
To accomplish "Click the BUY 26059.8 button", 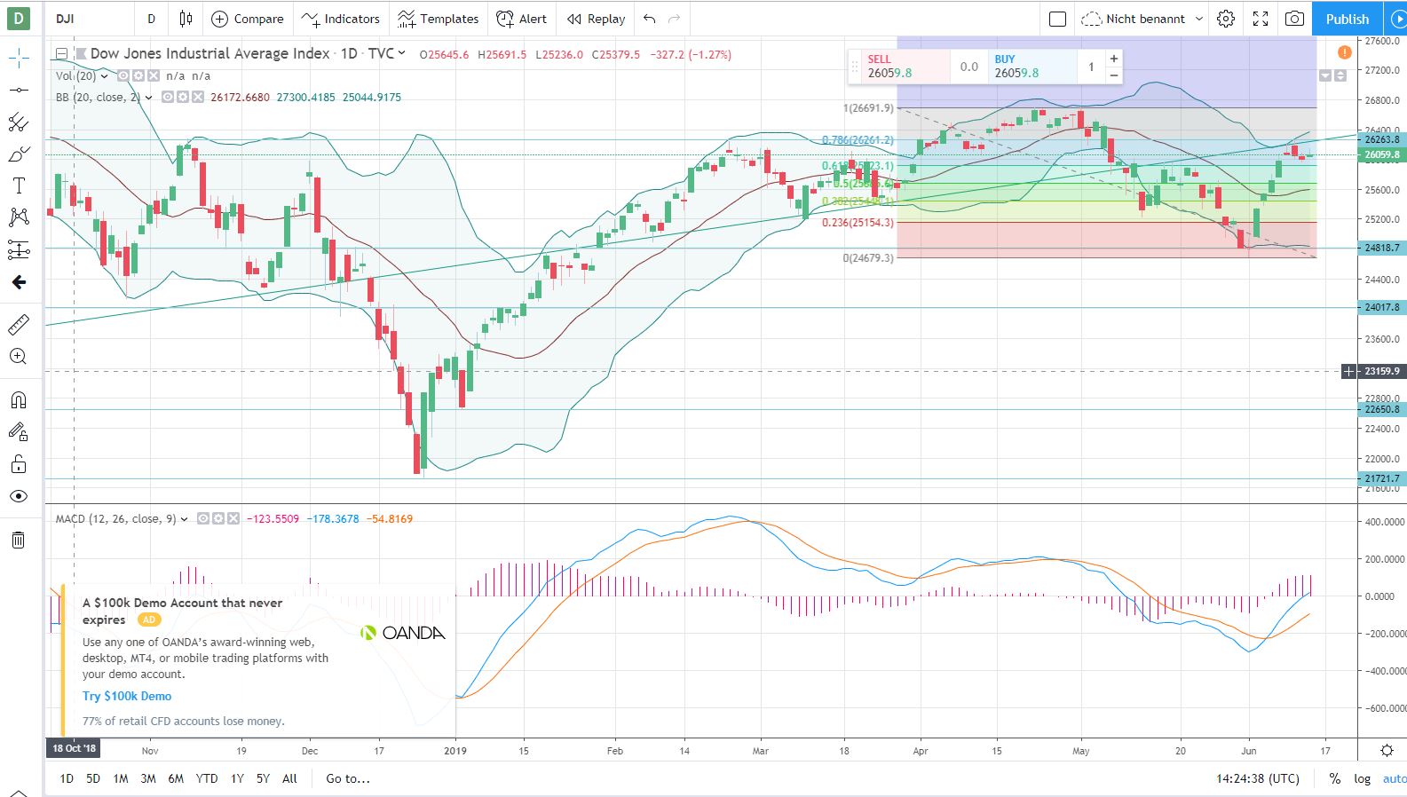I will tap(1032, 67).
